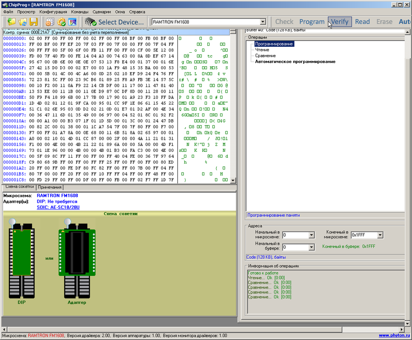Click Конечный в микросхеме 0x1FFF field
This screenshot has height=340, width=412.
(x=364, y=235)
